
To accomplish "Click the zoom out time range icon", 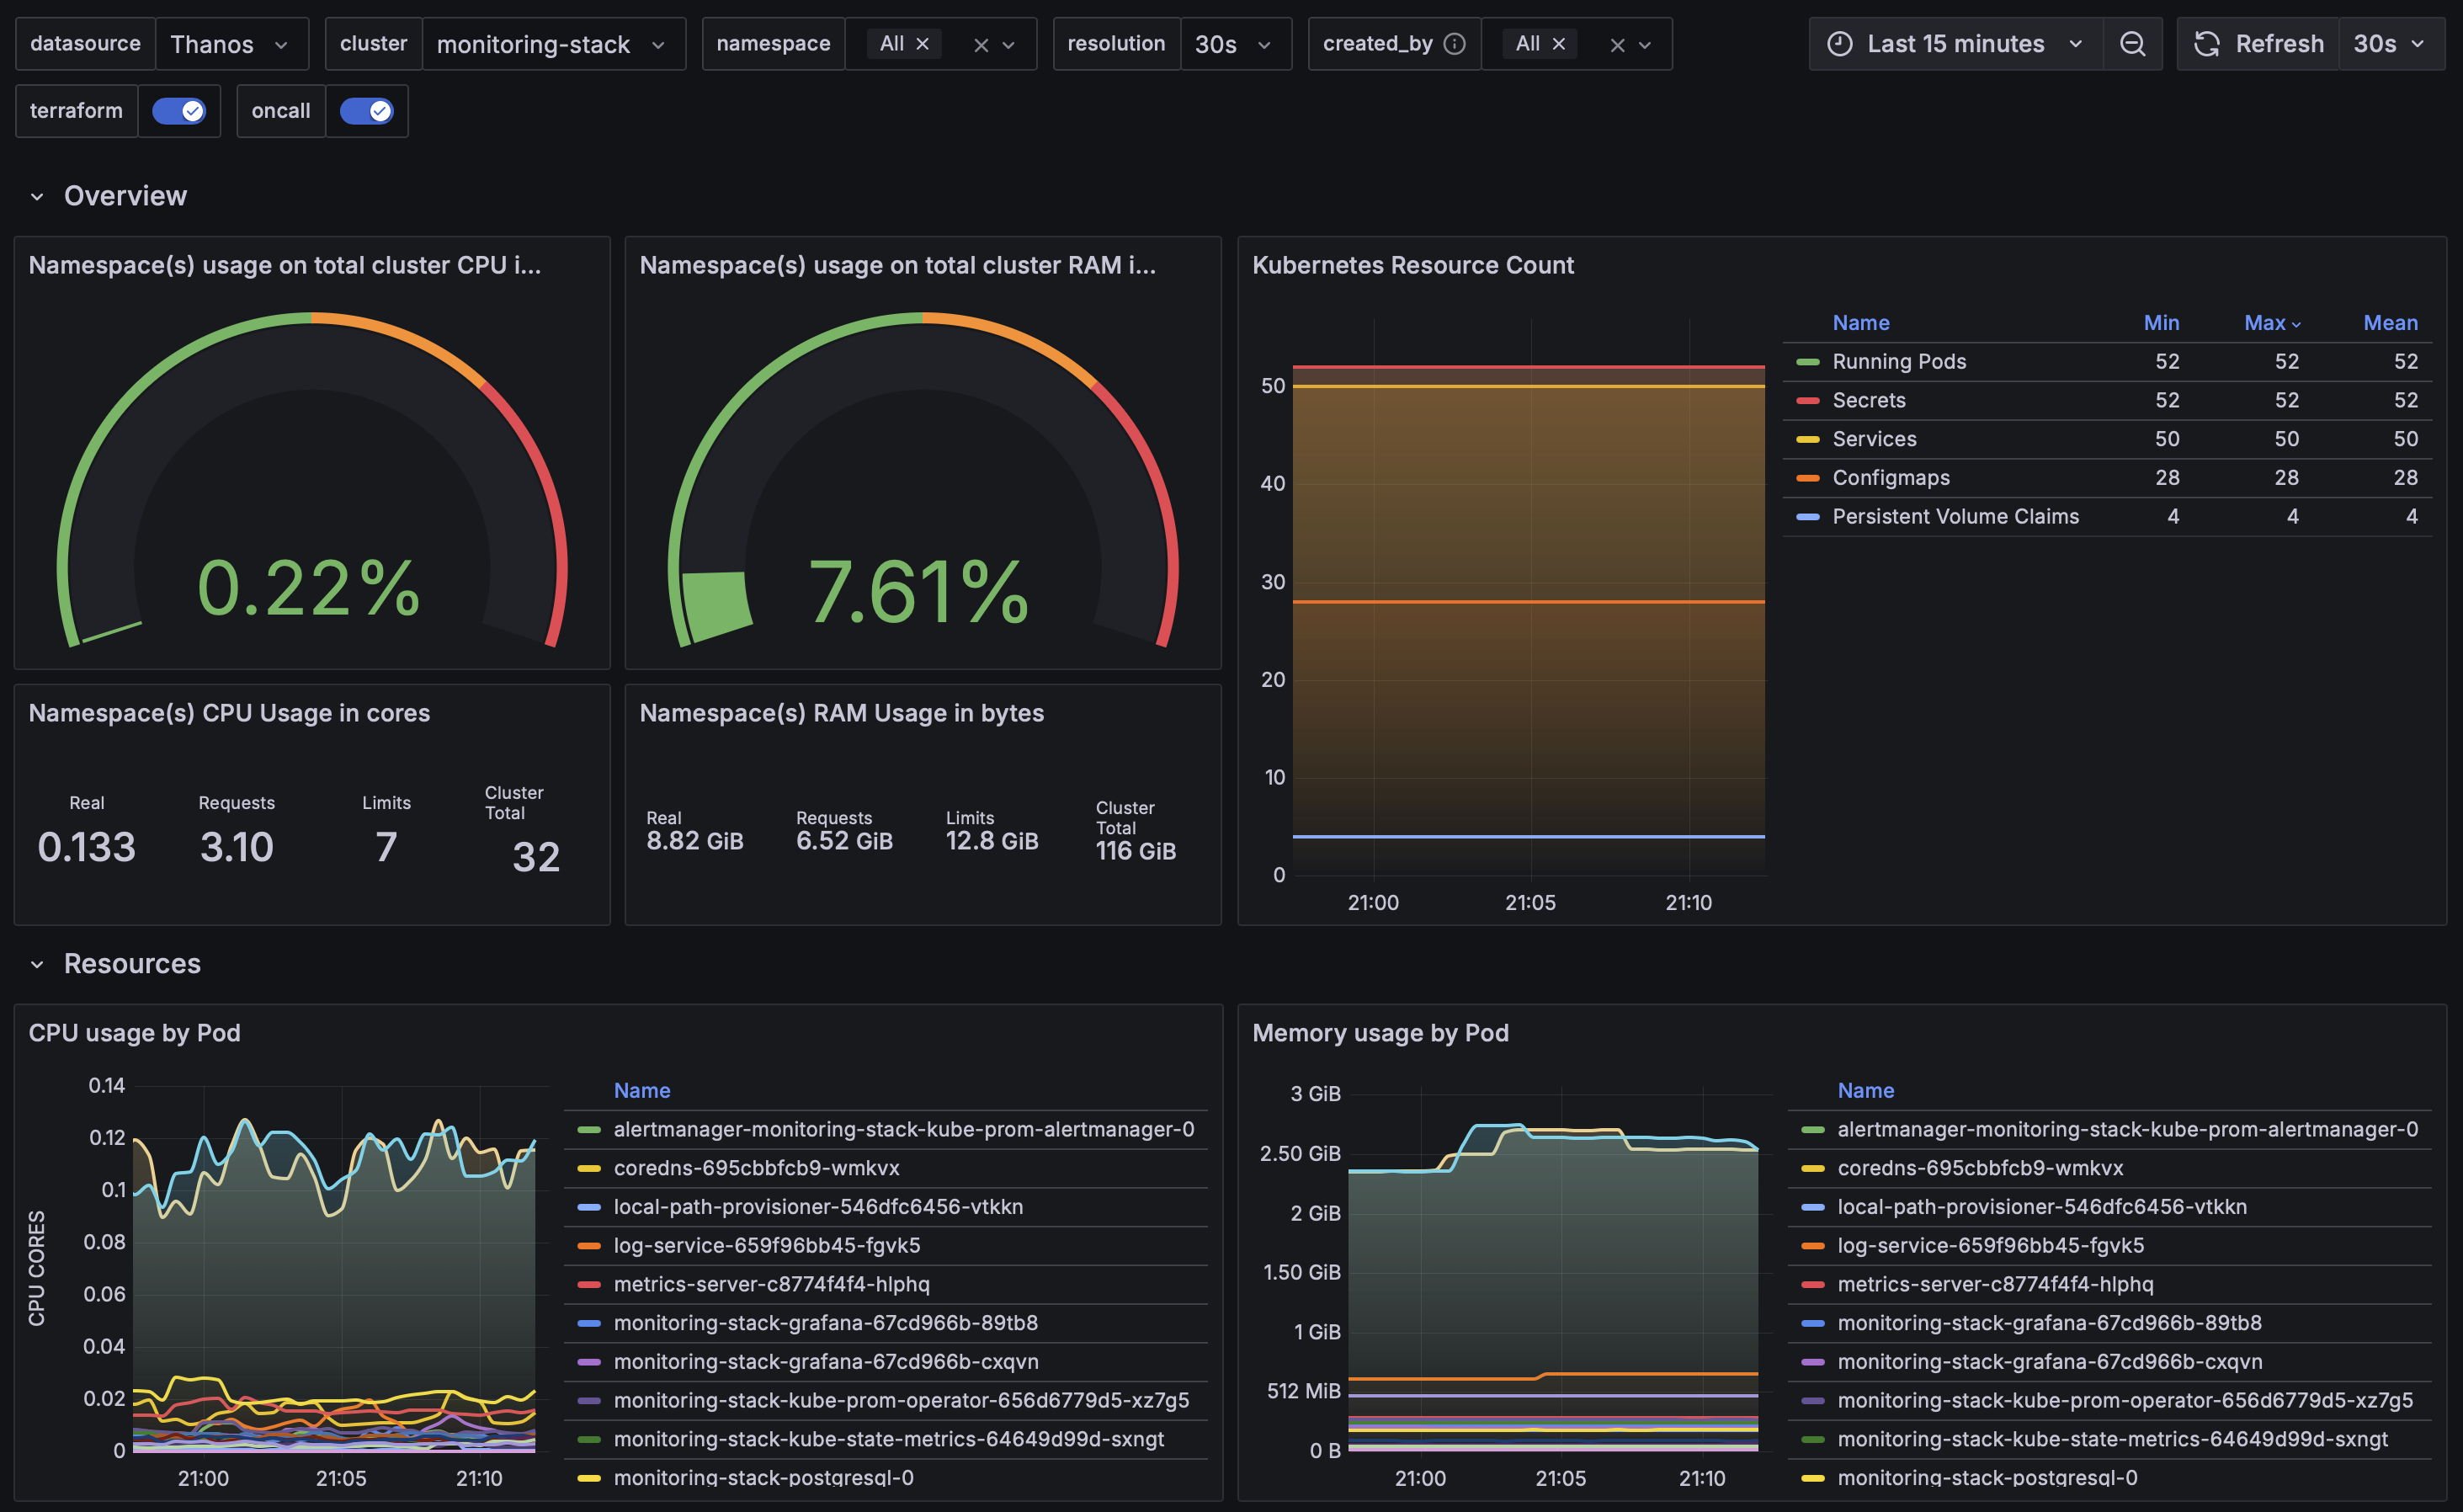I will 2131,44.
